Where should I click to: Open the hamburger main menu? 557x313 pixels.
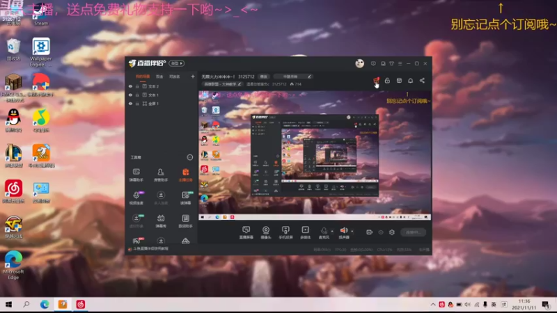400,63
